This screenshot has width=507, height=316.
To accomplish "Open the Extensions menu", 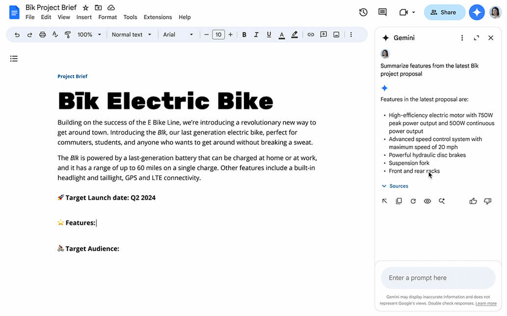I will 158,17.
